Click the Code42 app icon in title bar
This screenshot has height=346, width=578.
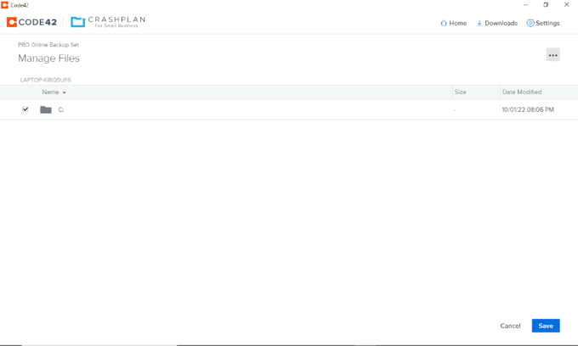tap(5, 4)
